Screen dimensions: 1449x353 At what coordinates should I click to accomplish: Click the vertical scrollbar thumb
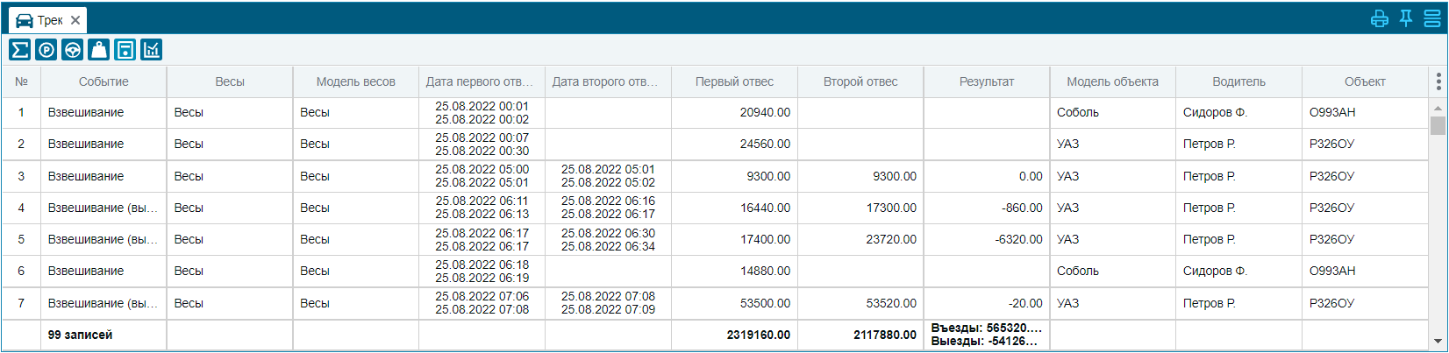tap(1438, 125)
